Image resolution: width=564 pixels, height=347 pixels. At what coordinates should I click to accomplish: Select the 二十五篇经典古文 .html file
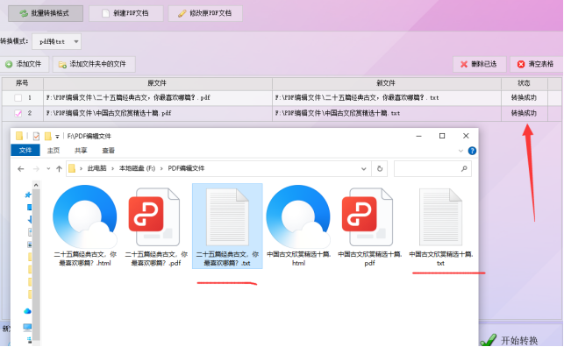click(x=85, y=226)
